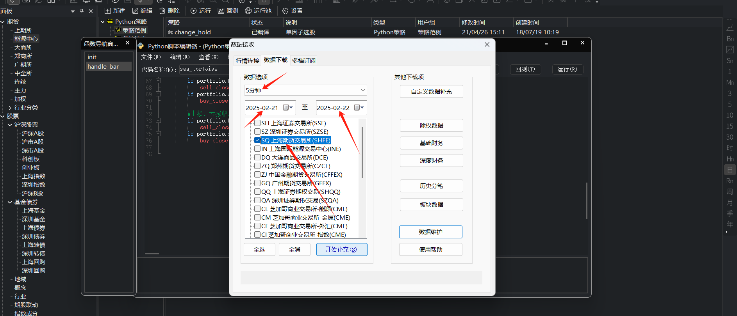Click the end date field 2025-02-22
This screenshot has width=737, height=316.
click(333, 108)
